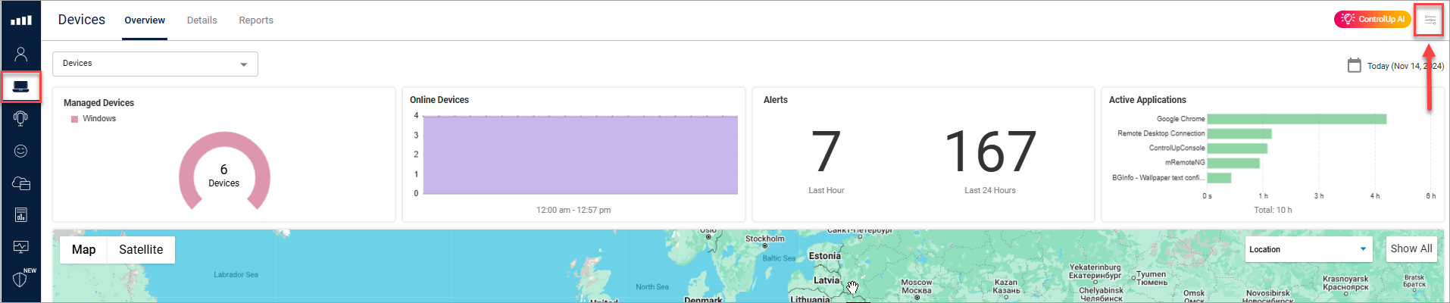This screenshot has width=1450, height=303.
Task: Click the ControlUpConsole bar
Action: [1237, 148]
